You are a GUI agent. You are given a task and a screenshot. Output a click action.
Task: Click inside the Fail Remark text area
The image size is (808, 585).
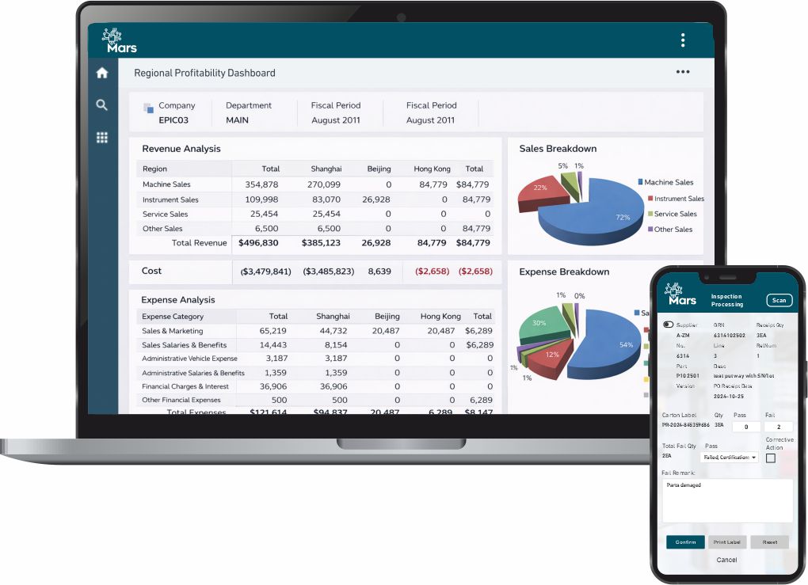[x=726, y=499]
